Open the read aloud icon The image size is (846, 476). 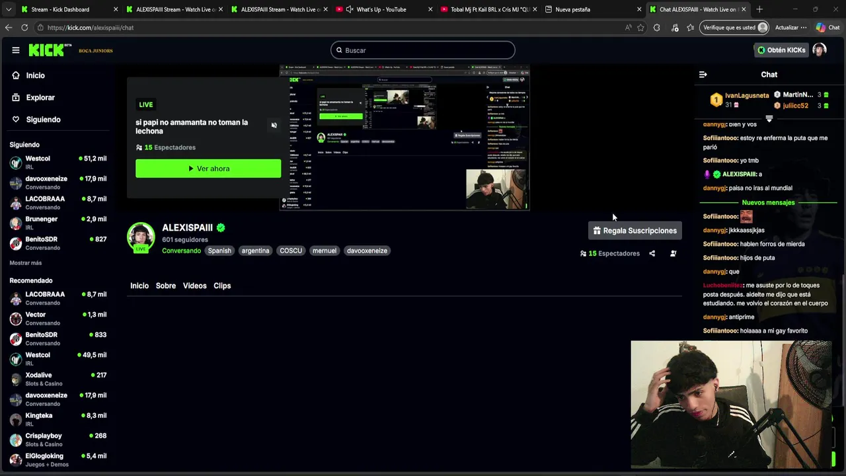click(628, 28)
